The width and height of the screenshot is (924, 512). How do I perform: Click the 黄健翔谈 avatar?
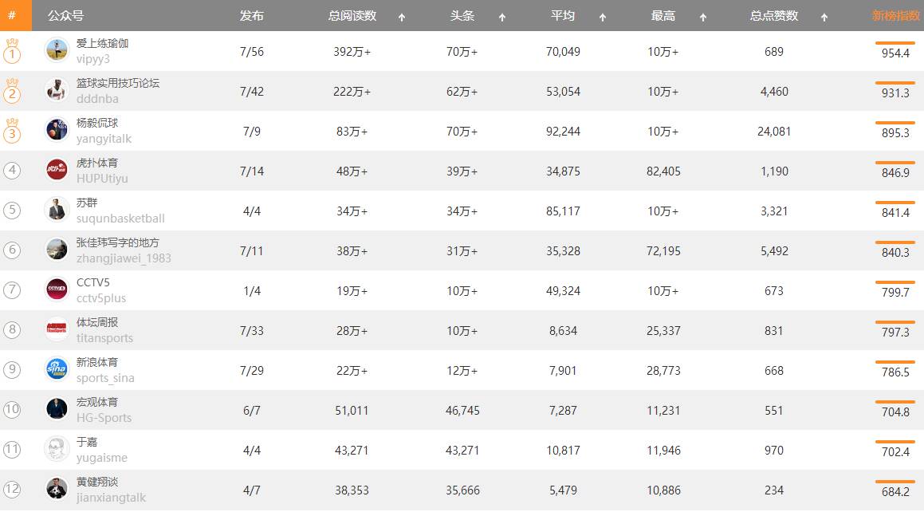(x=57, y=489)
